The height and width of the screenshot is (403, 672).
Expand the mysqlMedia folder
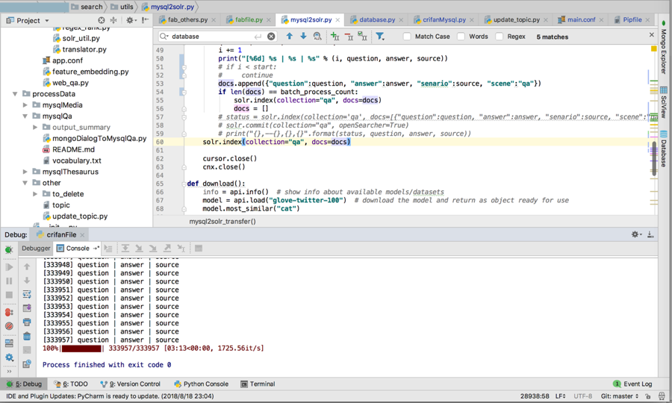click(25, 105)
